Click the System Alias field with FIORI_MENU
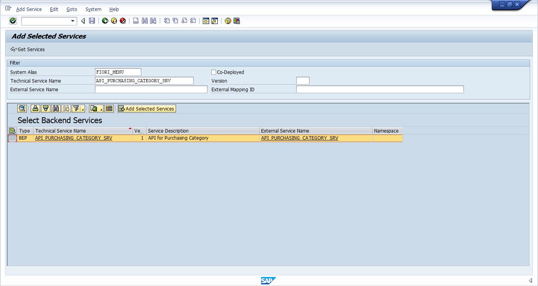This screenshot has width=538, height=286. [x=118, y=72]
